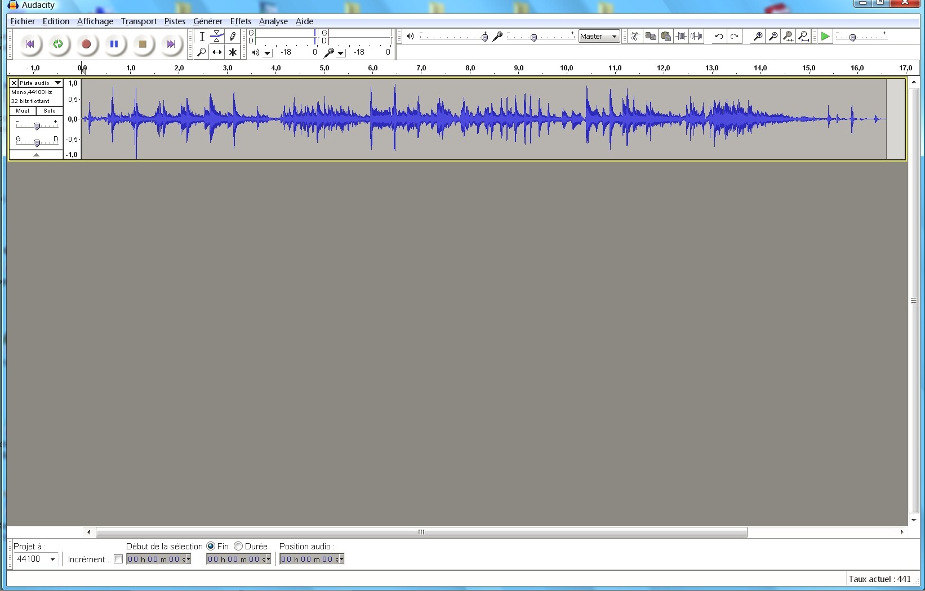
Task: Open the Transport menu
Action: [139, 21]
